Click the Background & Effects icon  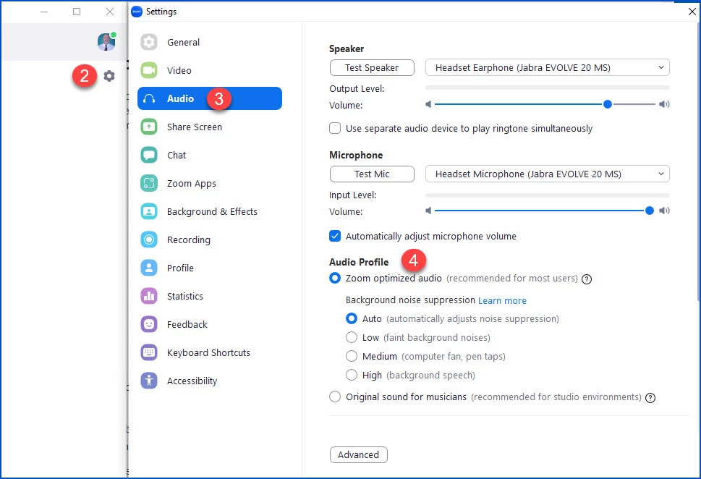pos(149,211)
